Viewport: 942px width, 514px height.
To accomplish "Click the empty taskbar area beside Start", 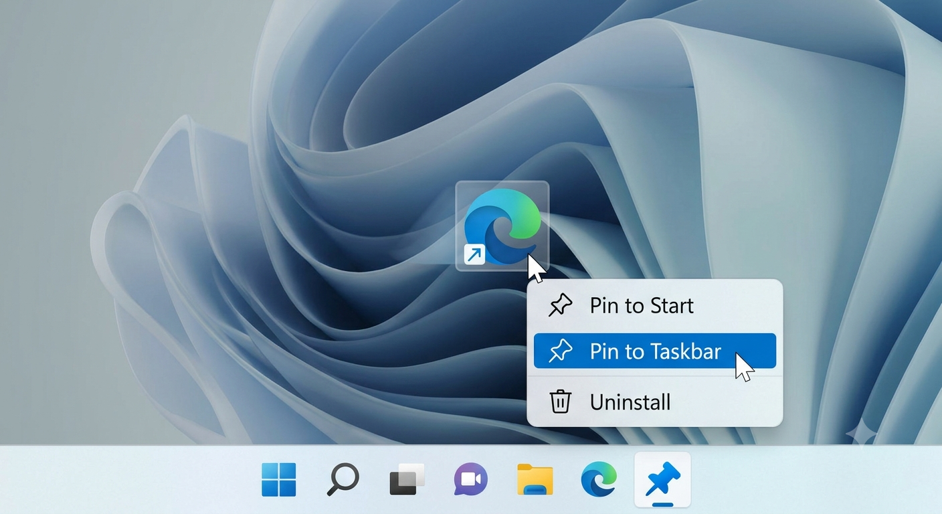I will click(x=127, y=480).
